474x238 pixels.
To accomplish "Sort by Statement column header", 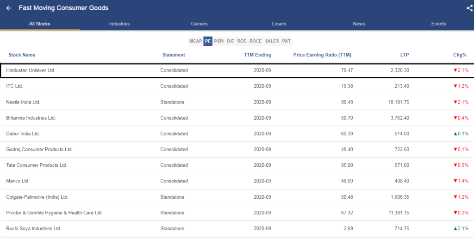I will [x=174, y=55].
